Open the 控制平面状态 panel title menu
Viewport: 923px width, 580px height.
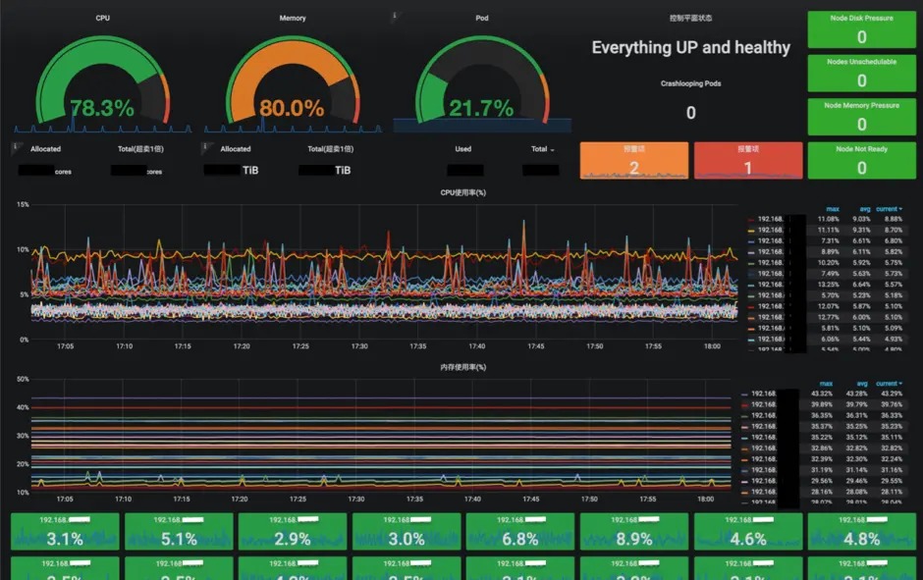[x=690, y=19]
